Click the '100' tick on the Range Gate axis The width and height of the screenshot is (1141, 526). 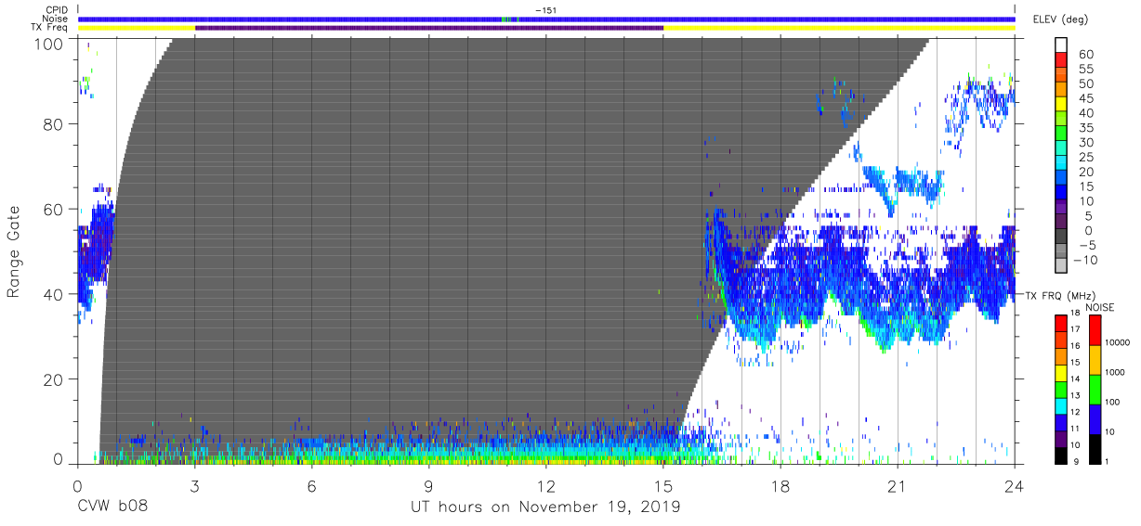[47, 44]
